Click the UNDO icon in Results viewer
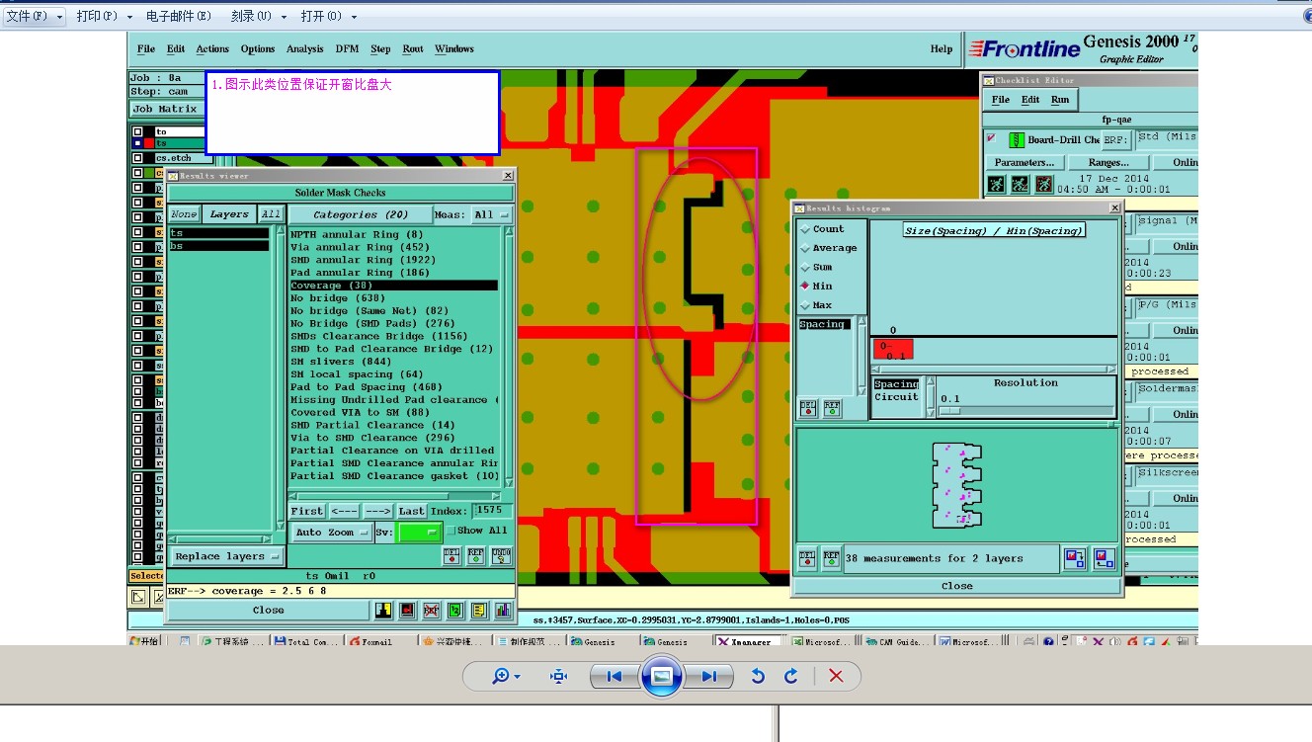The width and height of the screenshot is (1312, 742). [x=501, y=556]
